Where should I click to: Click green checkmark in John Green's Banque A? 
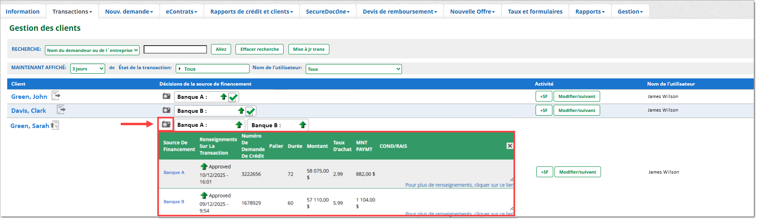(x=233, y=97)
